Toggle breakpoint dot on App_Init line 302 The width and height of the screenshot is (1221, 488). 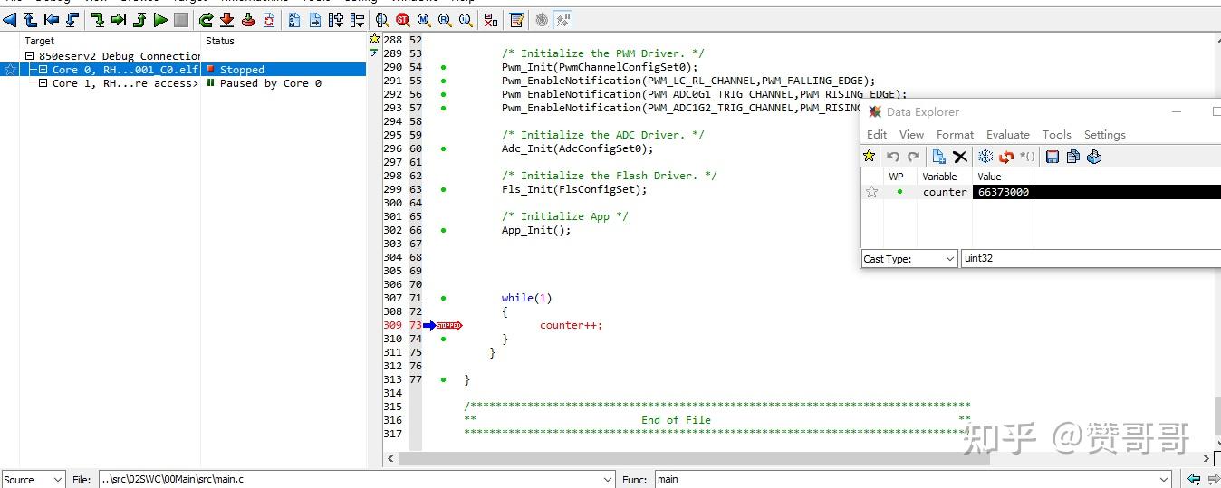click(x=443, y=230)
